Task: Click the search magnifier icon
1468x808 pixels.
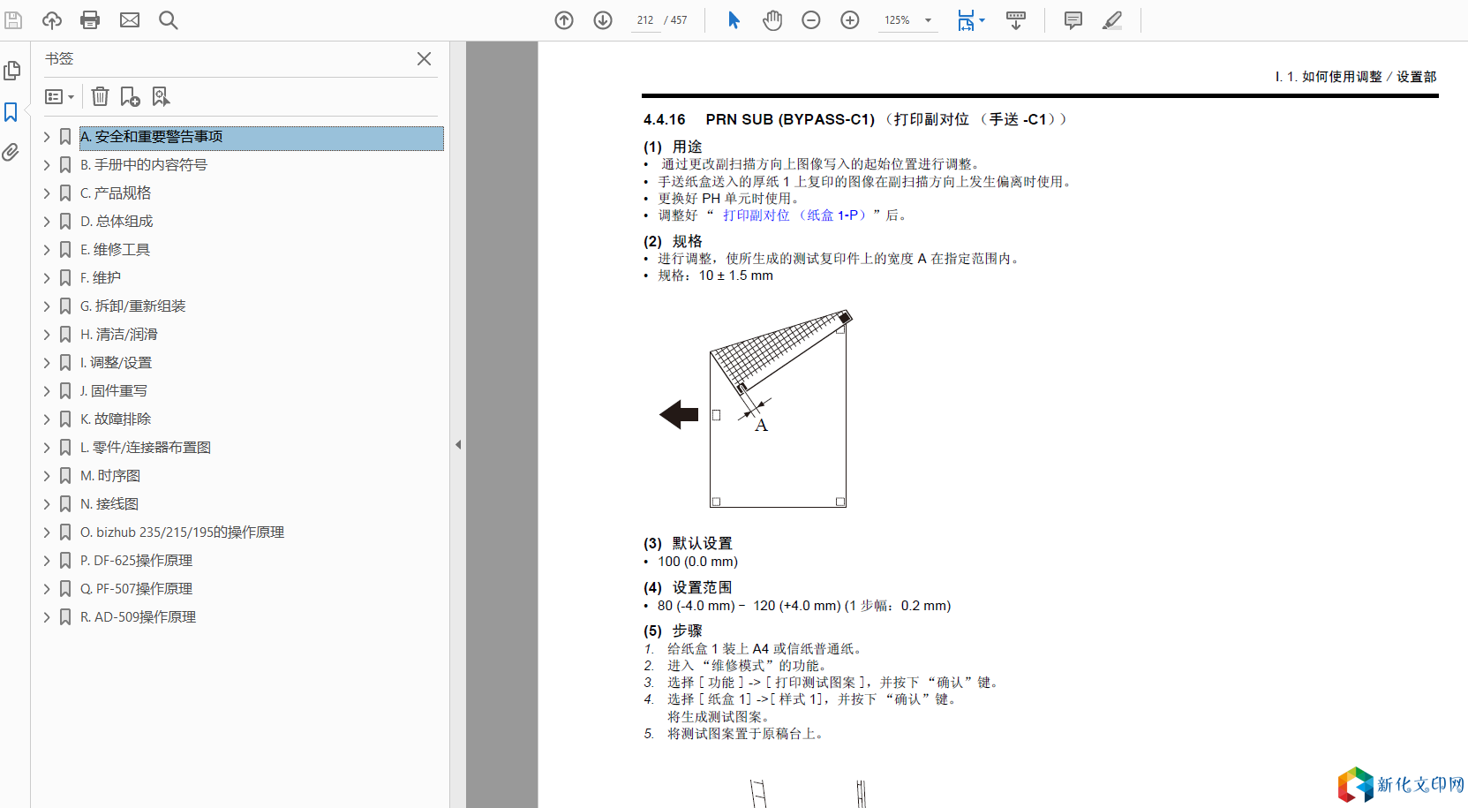Action: 168,20
